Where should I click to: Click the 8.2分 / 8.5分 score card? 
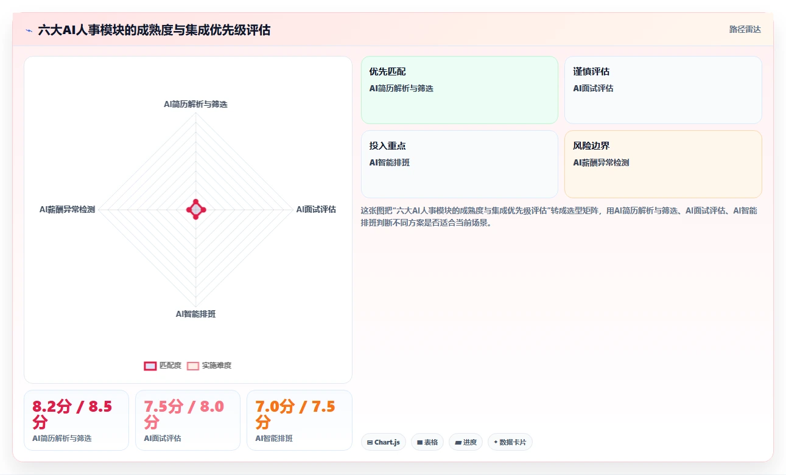point(76,420)
